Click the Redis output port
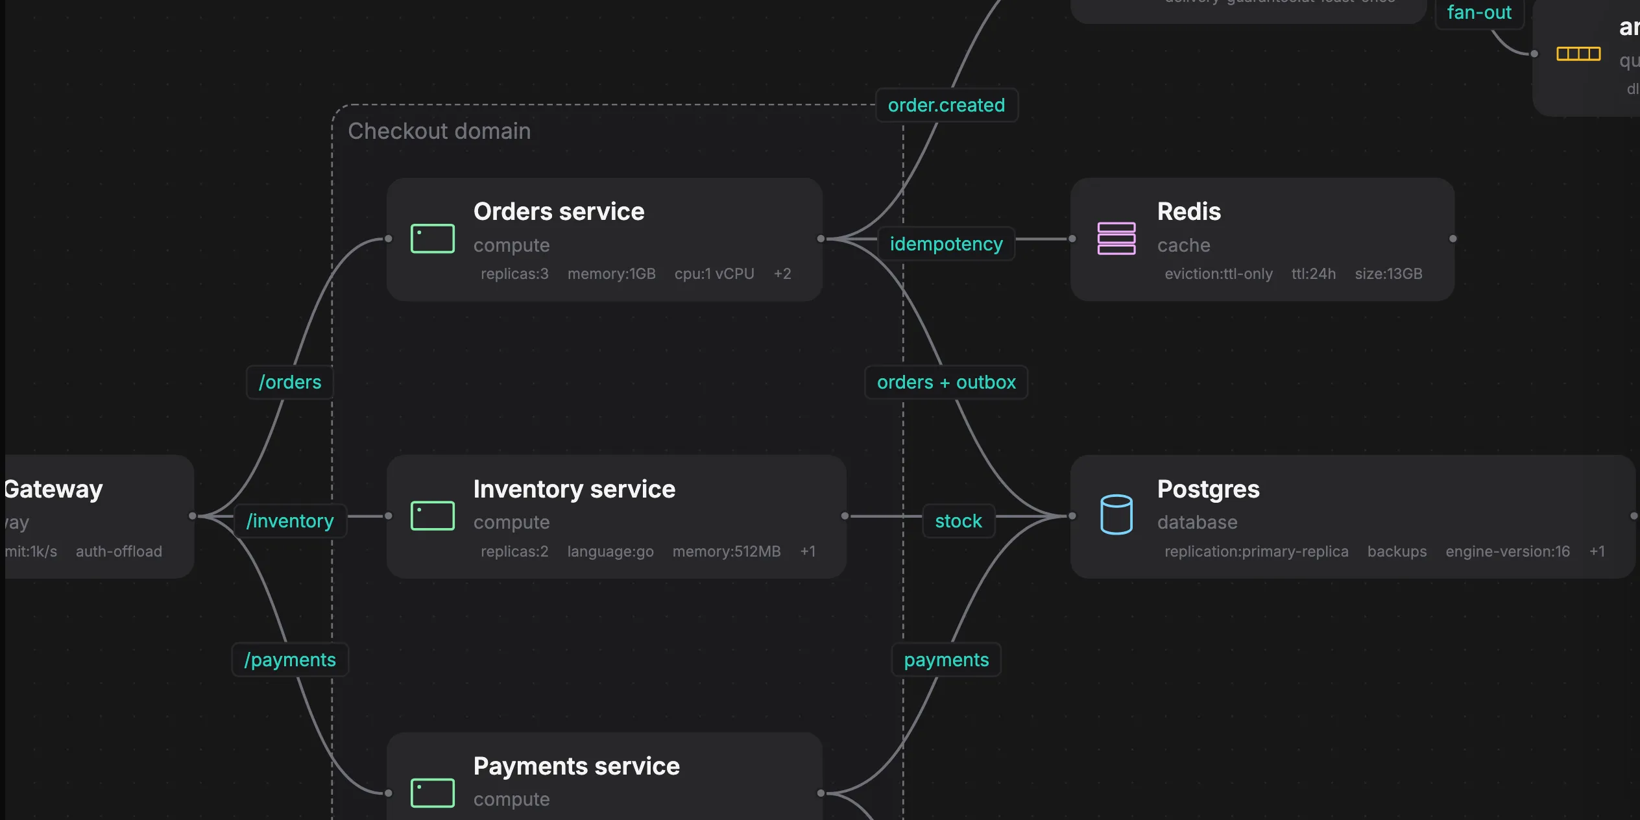 1453,239
